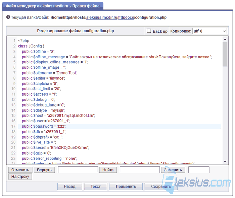Click the Найти button
Image resolution: width=235 pixels, height=198 pixels.
click(x=108, y=170)
